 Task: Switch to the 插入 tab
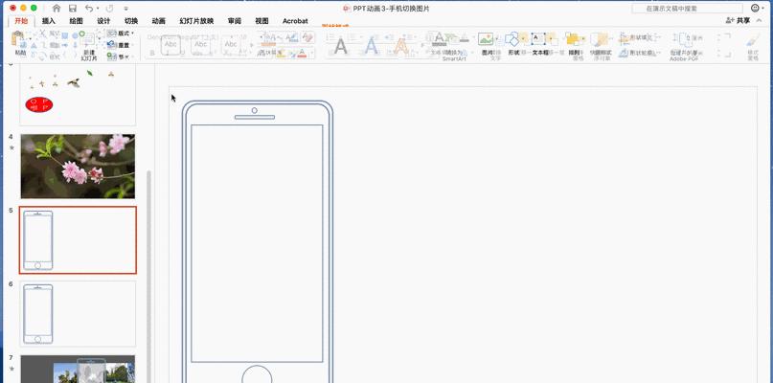49,21
